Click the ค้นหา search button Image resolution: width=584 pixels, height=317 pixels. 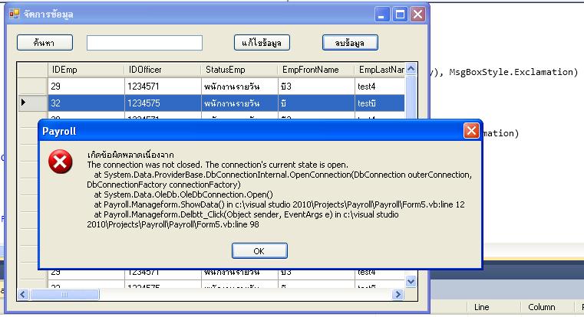(45, 43)
